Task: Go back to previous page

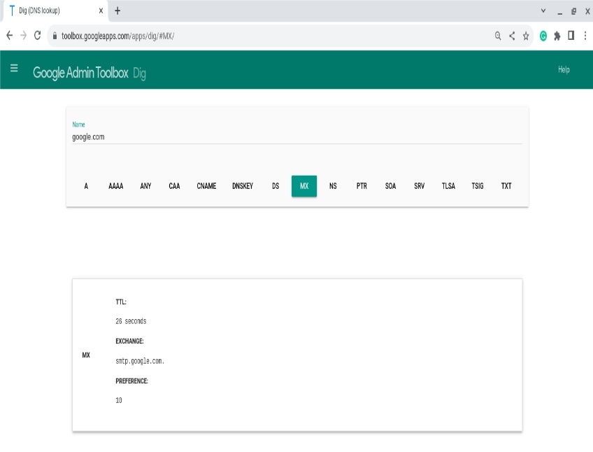Action: pyautogui.click(x=10, y=36)
